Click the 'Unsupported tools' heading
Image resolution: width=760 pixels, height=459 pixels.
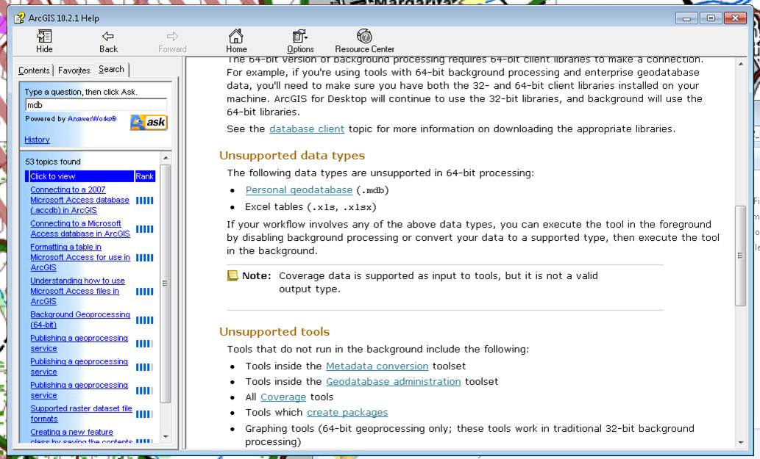click(274, 331)
